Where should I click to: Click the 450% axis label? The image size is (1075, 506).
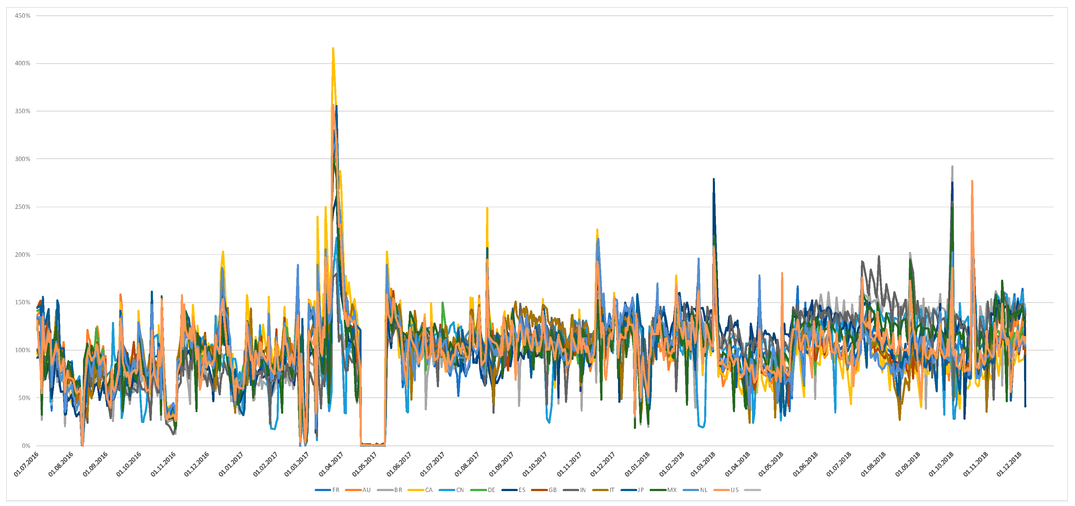22,16
